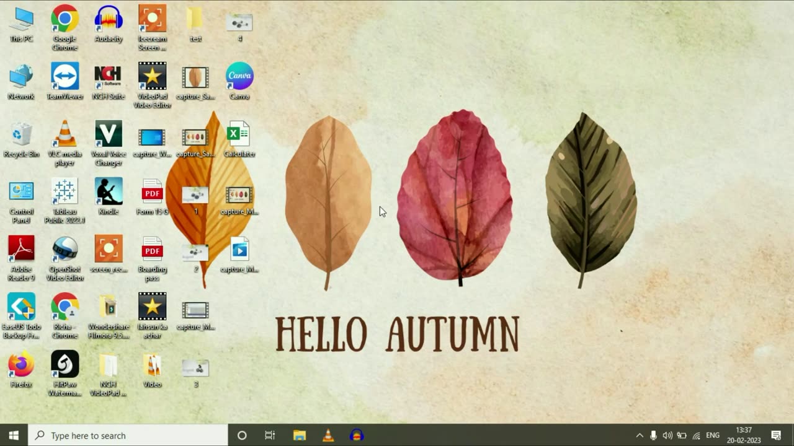This screenshot has height=446, width=794.
Task: Open the volume control in the tray
Action: coord(667,435)
